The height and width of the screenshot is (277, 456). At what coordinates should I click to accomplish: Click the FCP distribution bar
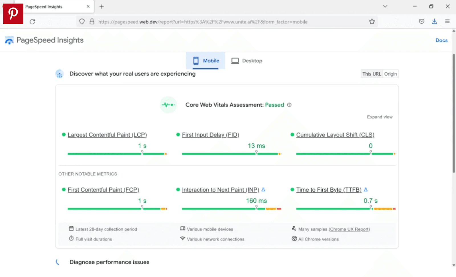tap(117, 209)
